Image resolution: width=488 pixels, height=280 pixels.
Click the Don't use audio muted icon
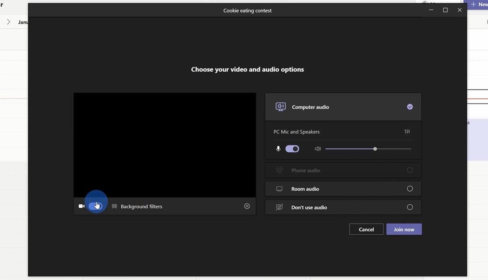pyautogui.click(x=279, y=207)
